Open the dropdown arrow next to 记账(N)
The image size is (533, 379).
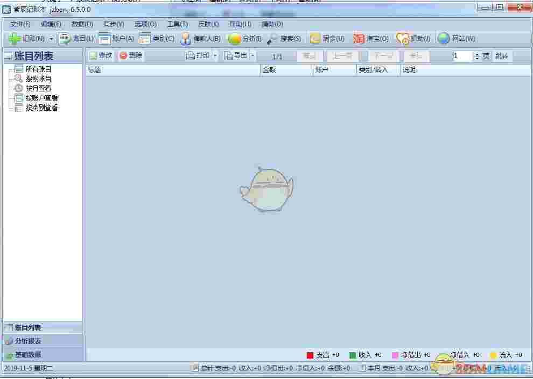coord(51,39)
